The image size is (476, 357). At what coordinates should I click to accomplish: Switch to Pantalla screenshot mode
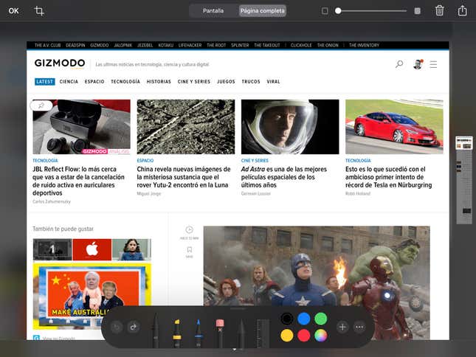(213, 11)
